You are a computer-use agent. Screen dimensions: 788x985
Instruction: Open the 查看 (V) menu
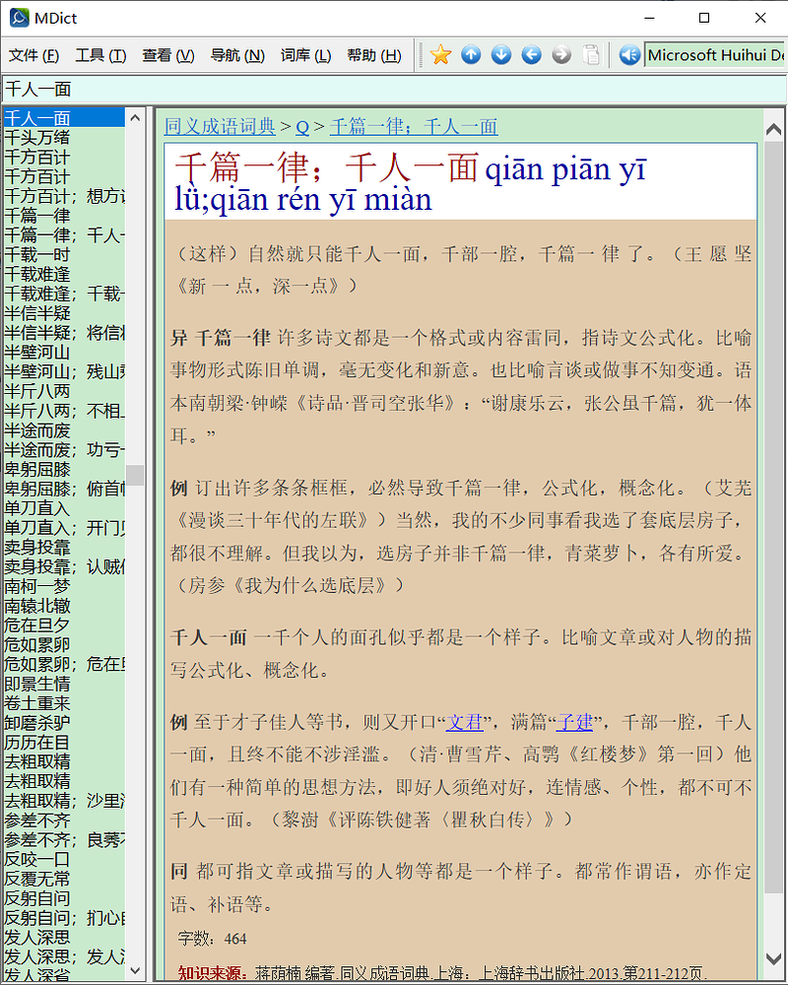[x=167, y=55]
